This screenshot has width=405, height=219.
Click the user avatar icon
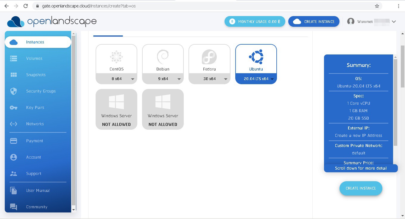click(351, 21)
